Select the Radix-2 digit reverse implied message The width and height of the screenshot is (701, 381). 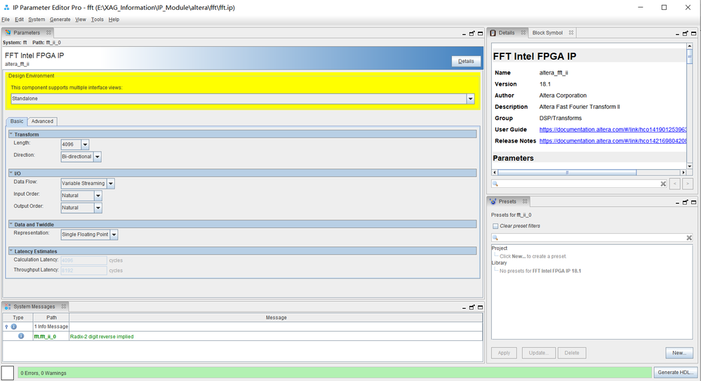(102, 337)
